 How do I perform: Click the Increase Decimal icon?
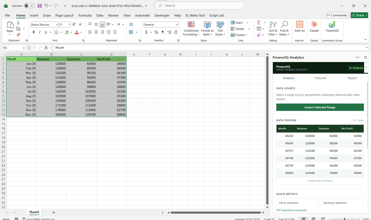tap(169, 32)
